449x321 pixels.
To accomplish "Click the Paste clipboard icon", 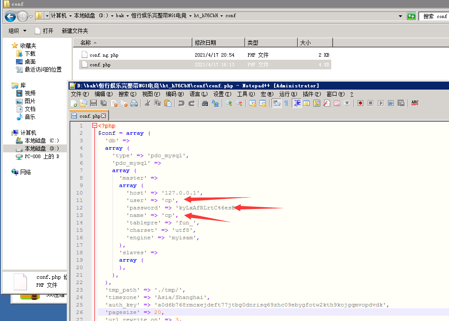I will (x=168, y=103).
